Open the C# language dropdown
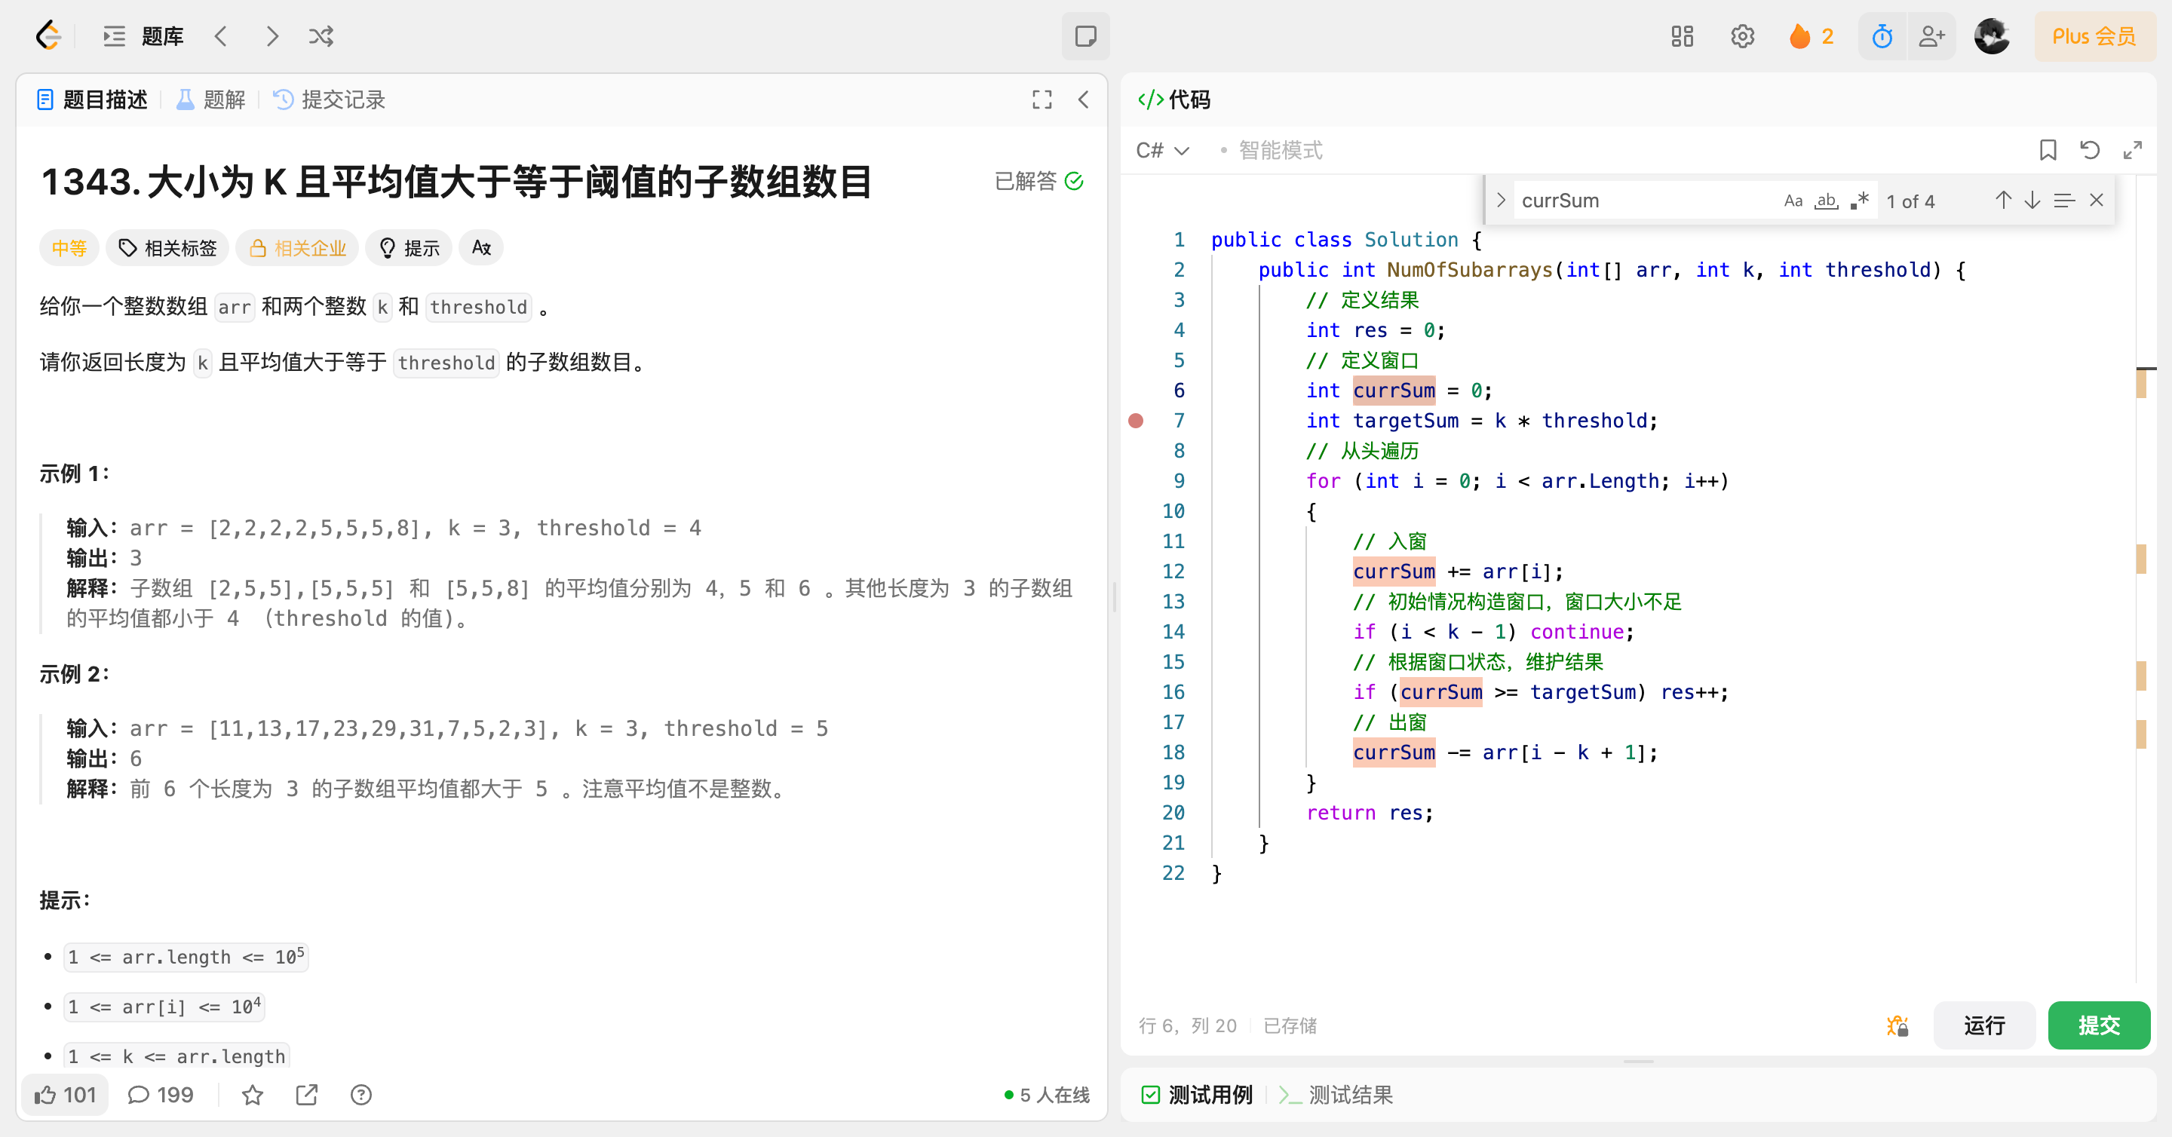Image resolution: width=2172 pixels, height=1137 pixels. point(1162,150)
